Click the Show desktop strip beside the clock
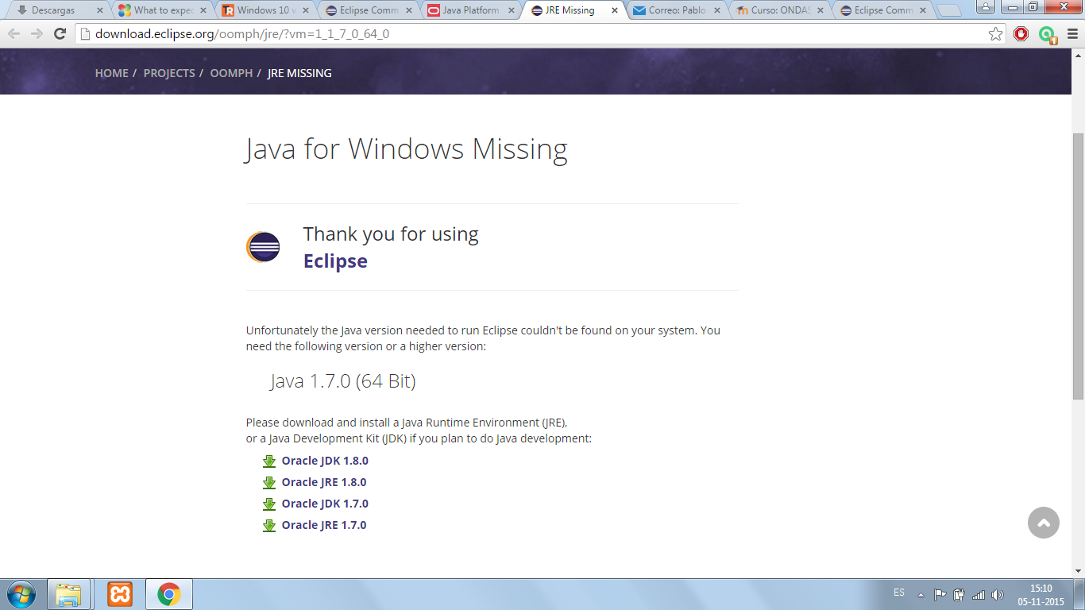 pos(1079,594)
